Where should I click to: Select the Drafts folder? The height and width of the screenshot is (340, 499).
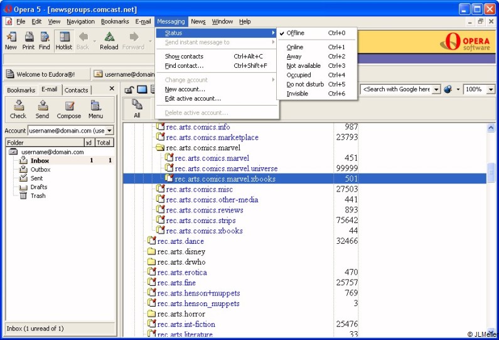(x=38, y=187)
